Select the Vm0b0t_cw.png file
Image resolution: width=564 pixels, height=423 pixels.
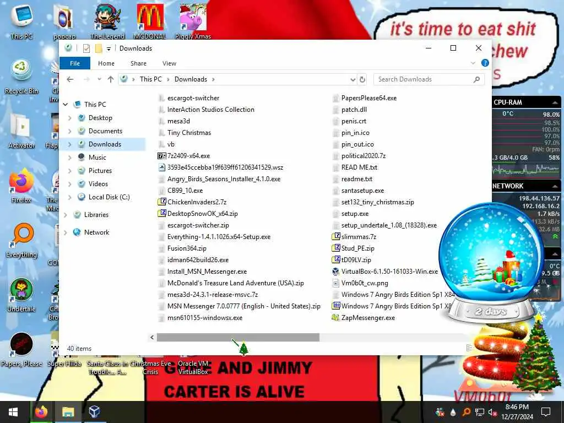pyautogui.click(x=360, y=283)
